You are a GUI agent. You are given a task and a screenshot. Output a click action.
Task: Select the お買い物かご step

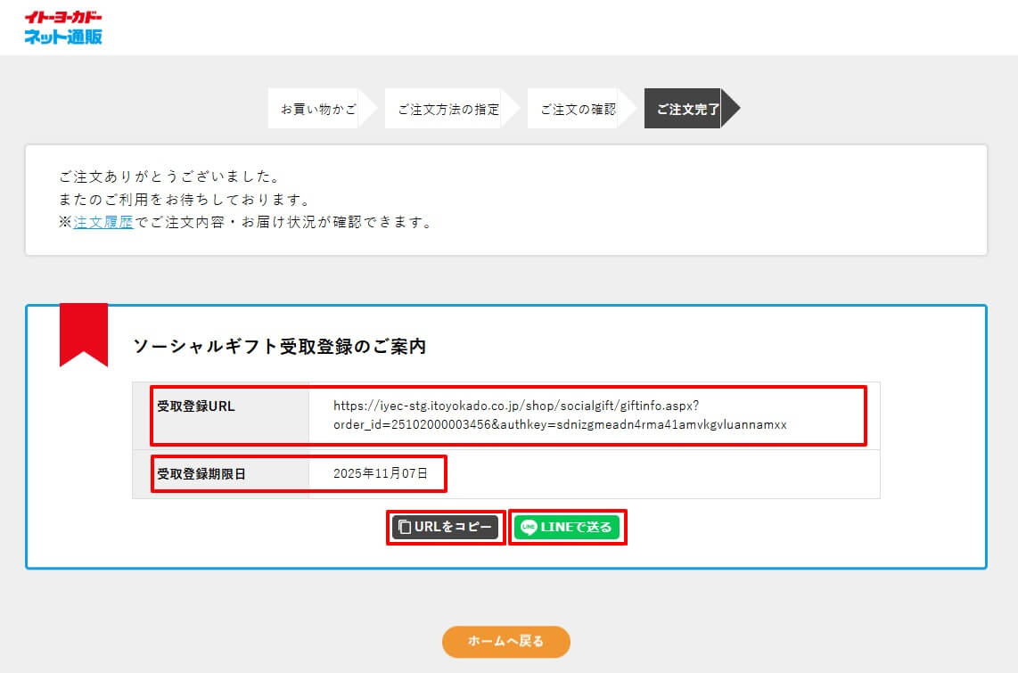click(317, 109)
